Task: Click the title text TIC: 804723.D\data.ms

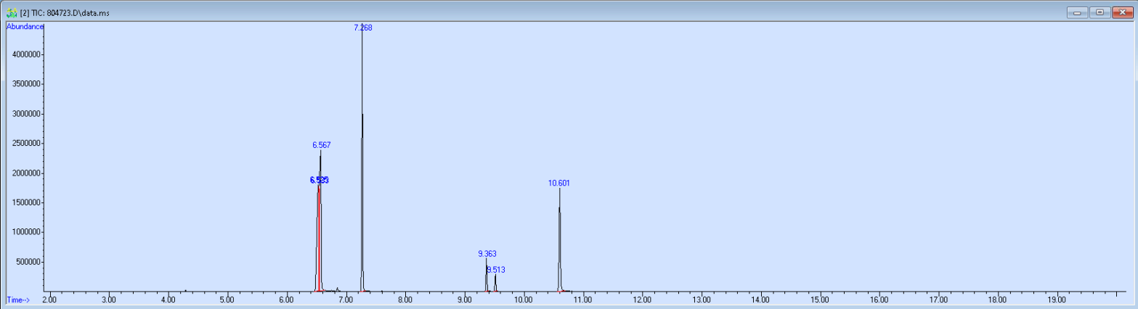Action: 71,13
